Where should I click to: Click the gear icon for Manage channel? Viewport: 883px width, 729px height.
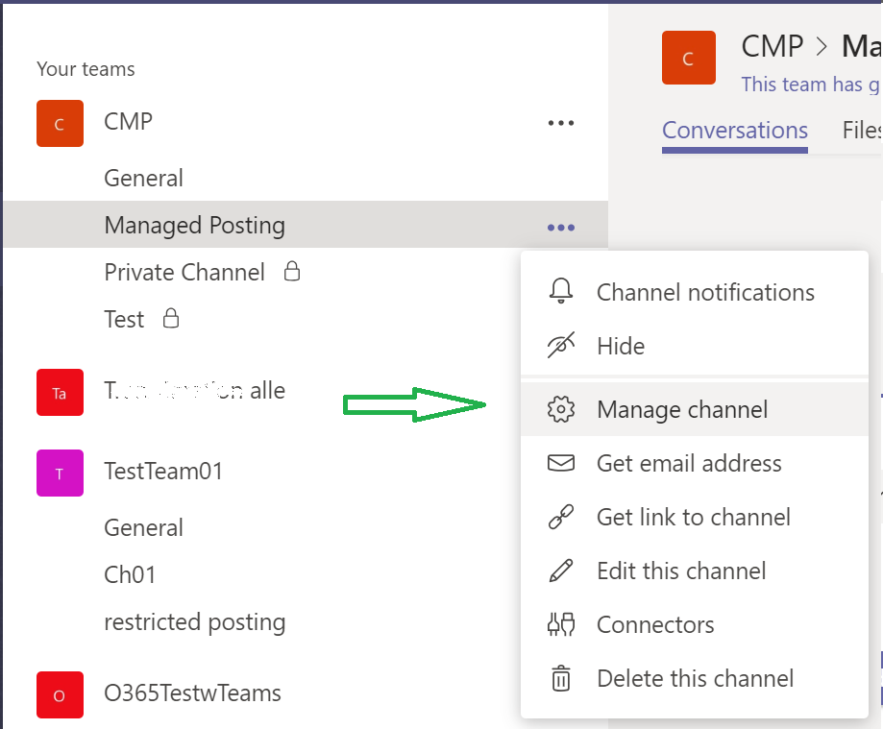[x=561, y=409]
